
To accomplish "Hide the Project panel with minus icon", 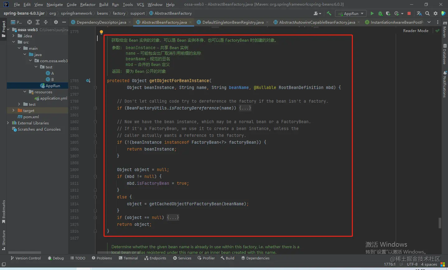I will (x=64, y=22).
